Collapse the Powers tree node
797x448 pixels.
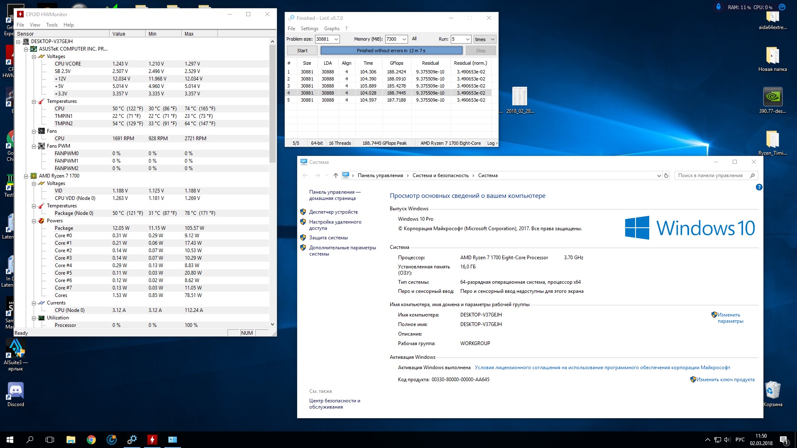[x=34, y=221]
